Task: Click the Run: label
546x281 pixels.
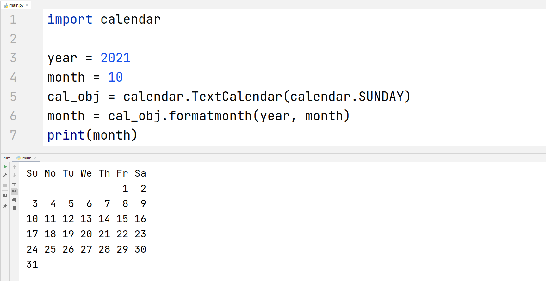Action: (6, 158)
